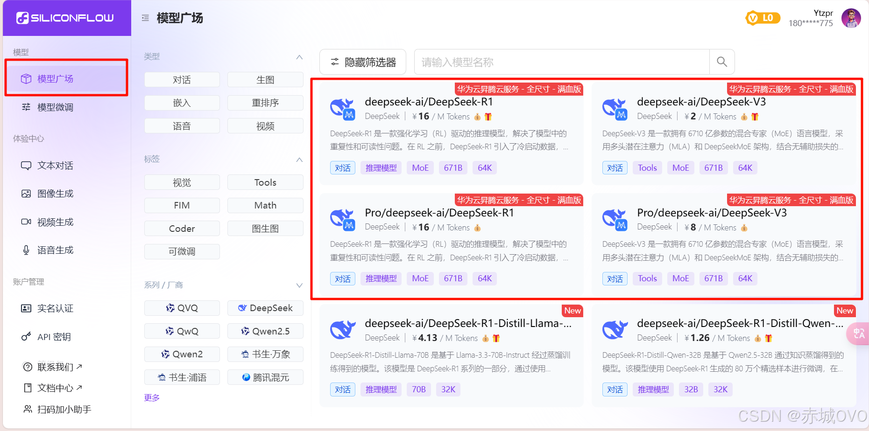869x431 pixels.
Task: Toggle the 生图 type filter
Action: click(265, 80)
